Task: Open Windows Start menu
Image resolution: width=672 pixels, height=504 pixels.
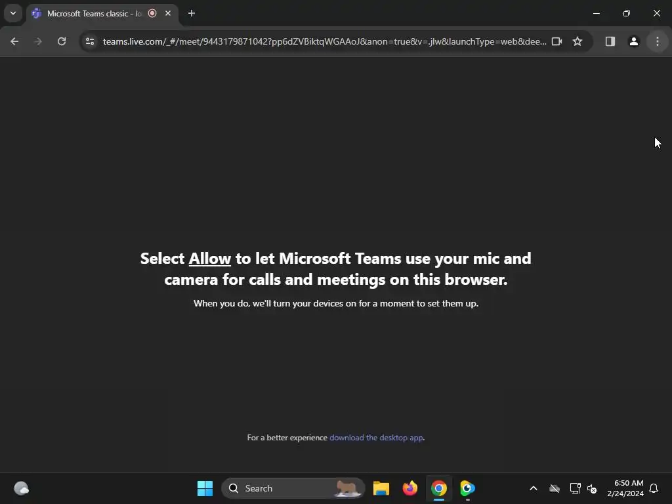Action: point(205,488)
